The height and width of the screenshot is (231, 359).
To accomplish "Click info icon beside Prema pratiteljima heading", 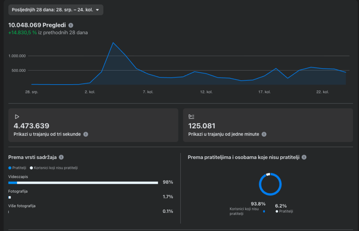I will 304,157.
